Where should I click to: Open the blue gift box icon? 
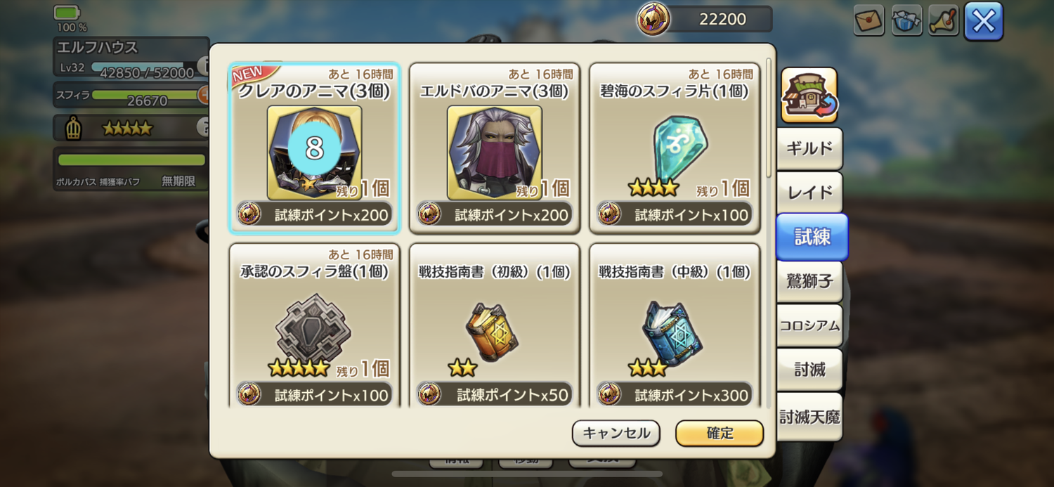(x=906, y=20)
